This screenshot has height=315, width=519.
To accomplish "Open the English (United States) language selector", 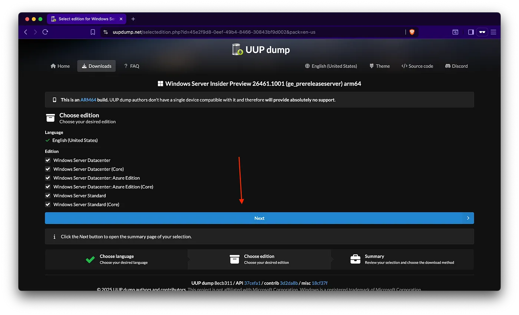I will point(331,66).
